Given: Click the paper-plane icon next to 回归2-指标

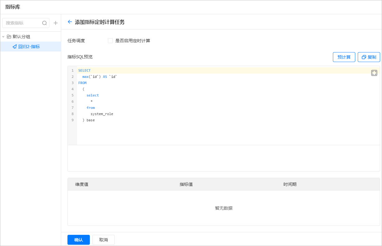Looking at the screenshot, I should (14, 47).
